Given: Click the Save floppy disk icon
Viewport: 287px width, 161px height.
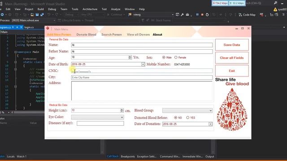Looking at the screenshot, I should pos(37,15).
